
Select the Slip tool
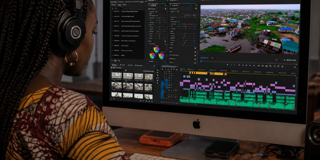click(158, 78)
